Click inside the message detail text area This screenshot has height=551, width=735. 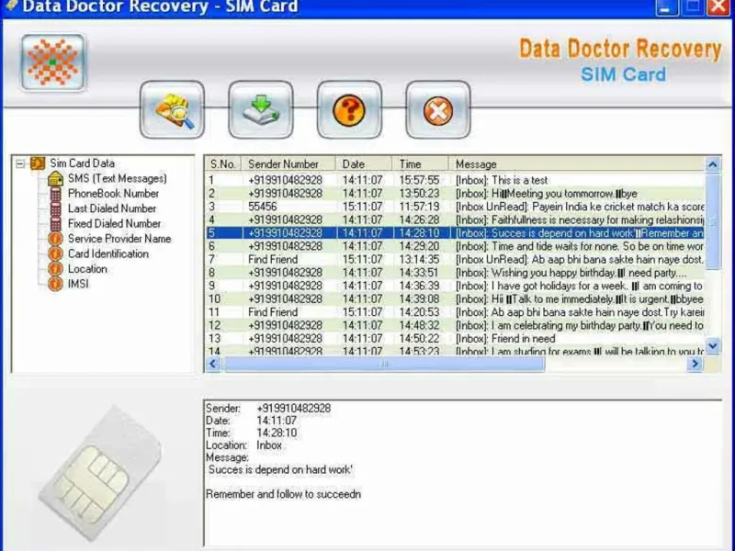pos(463,473)
